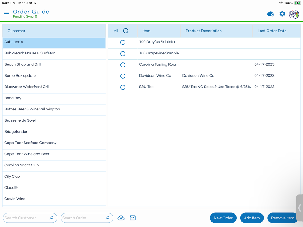Screen dimensions: 303x227
Task: Select customer Carolina Yacht Club
Action: [54, 166]
